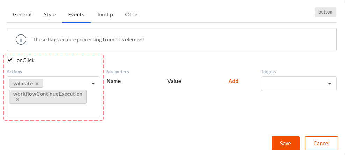Select the Events tab
This screenshot has height=155, width=345.
pyautogui.click(x=76, y=15)
